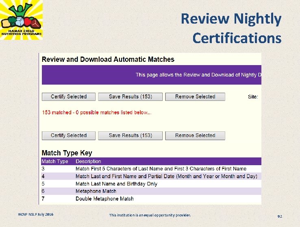Click the Hawaii Child Nutrition Programs logo

(x=21, y=20)
